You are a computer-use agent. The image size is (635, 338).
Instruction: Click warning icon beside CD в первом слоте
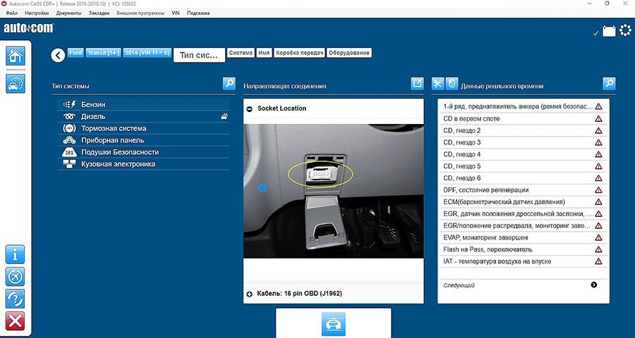598,119
